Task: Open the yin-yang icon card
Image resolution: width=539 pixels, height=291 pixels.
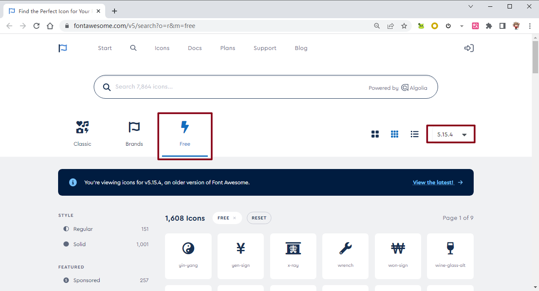Action: point(188,256)
